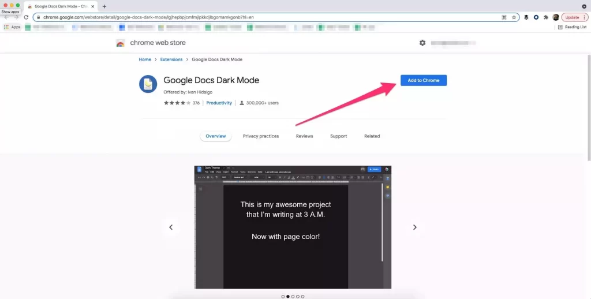Open the profile avatar in Chrome toolbar

[x=556, y=17]
